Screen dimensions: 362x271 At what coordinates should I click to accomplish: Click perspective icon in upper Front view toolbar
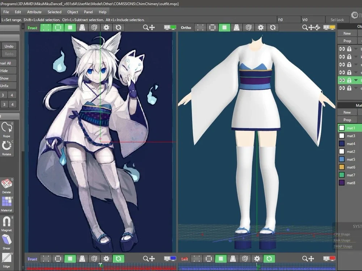(82, 28)
